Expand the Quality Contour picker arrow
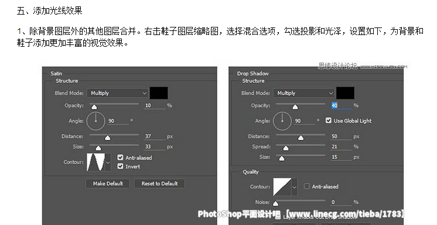 click(x=295, y=187)
